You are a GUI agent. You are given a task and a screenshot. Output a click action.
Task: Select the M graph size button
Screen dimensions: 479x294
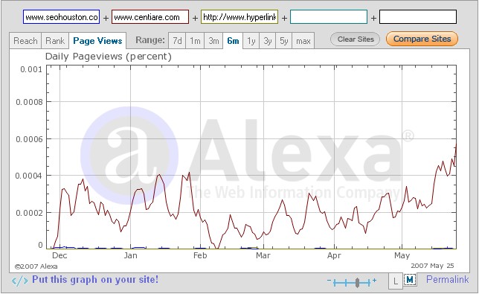(x=410, y=280)
